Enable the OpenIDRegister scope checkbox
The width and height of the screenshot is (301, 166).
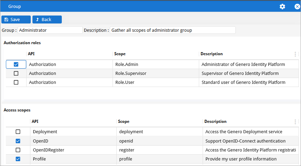coord(18,150)
